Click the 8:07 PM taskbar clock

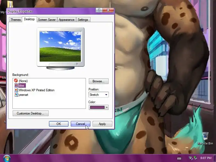206,158
